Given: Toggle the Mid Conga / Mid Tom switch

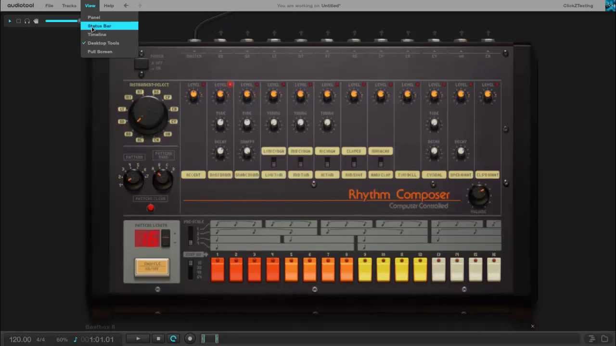Looking at the screenshot, I should coord(301,162).
